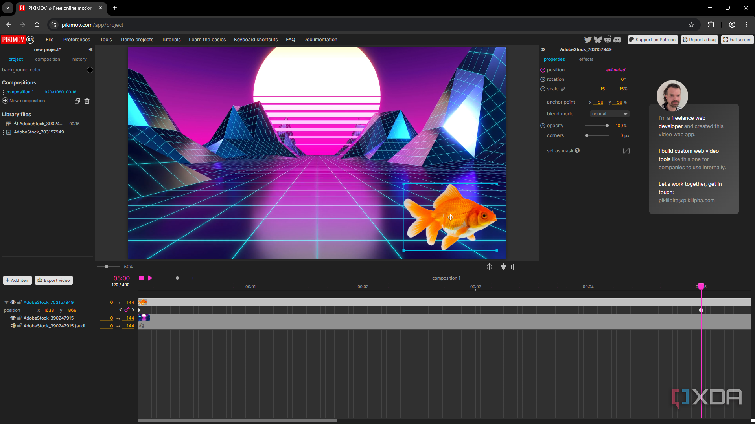
Task: Delete composition with the trash icon
Action: click(87, 101)
